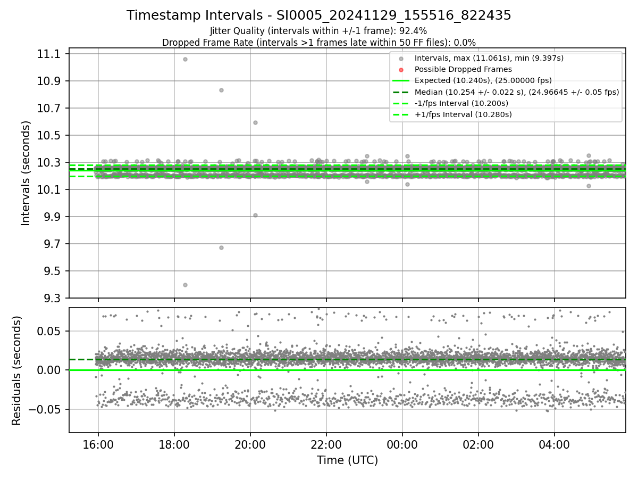Viewport: 638px width, 479px height.
Task: Click the dark green dashed sample beside the Median legend entry
Action: tap(401, 92)
